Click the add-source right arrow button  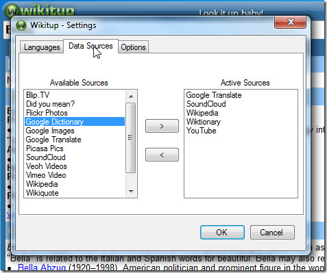pyautogui.click(x=162, y=126)
